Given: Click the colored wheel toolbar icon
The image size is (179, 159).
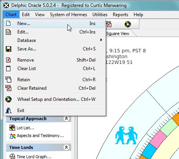Looking at the screenshot, I should pos(128,24).
